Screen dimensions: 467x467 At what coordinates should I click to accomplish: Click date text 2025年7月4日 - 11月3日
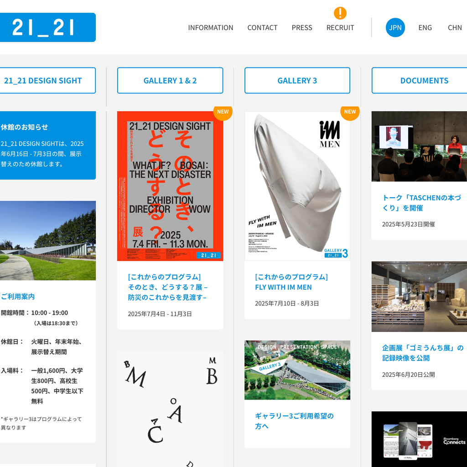tap(160, 314)
